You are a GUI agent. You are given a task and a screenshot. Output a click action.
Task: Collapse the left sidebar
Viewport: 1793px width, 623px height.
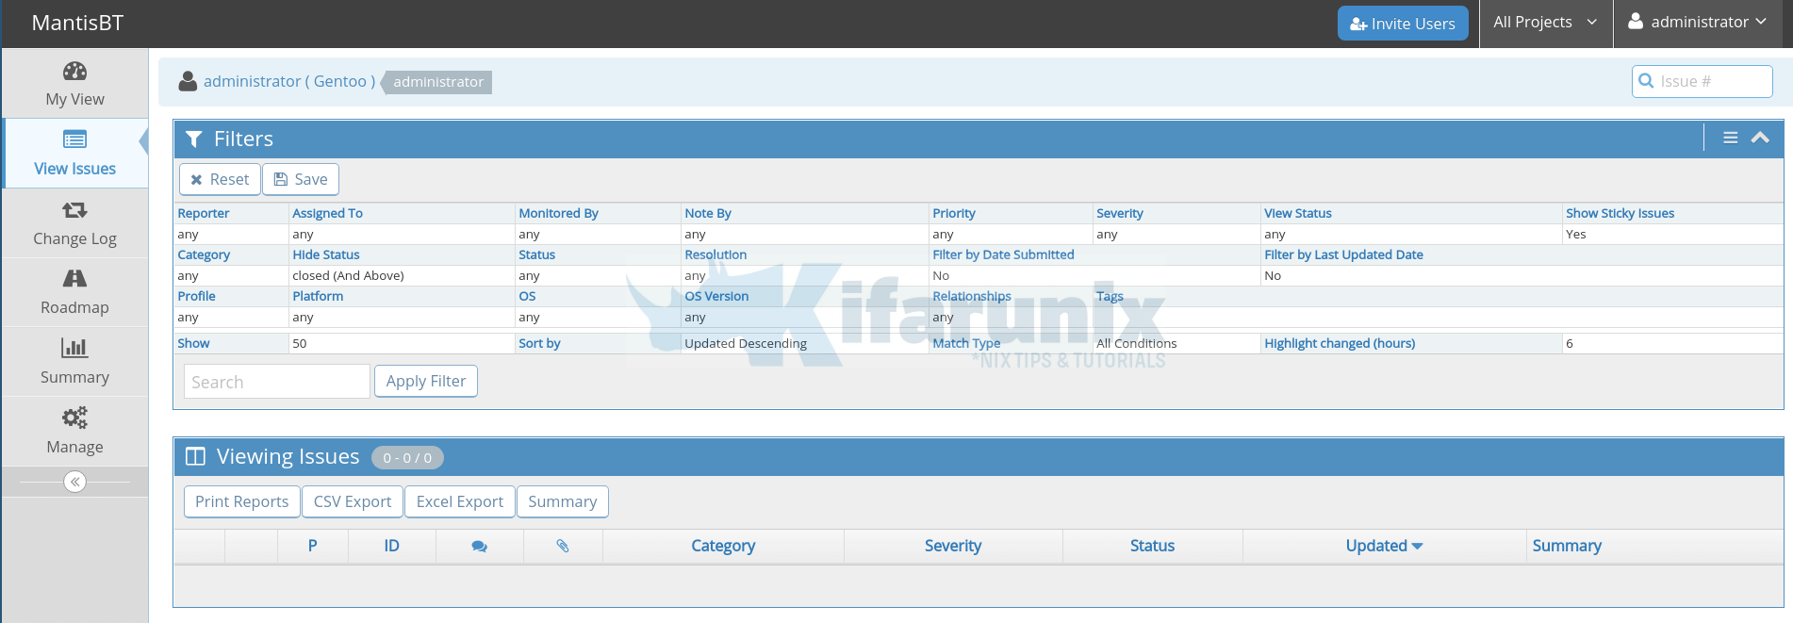(74, 482)
